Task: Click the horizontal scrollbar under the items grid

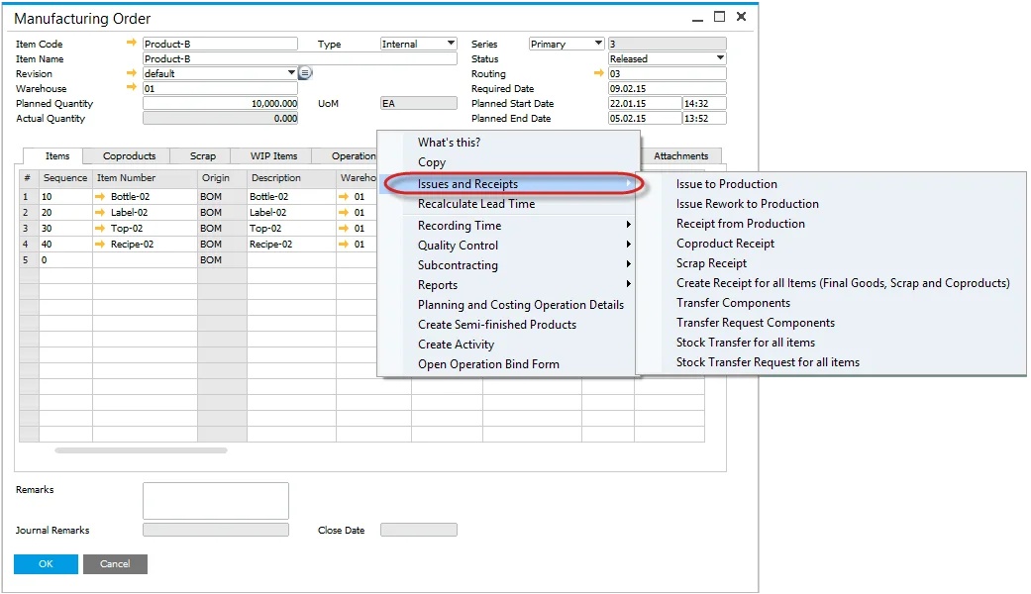Action: (x=141, y=450)
